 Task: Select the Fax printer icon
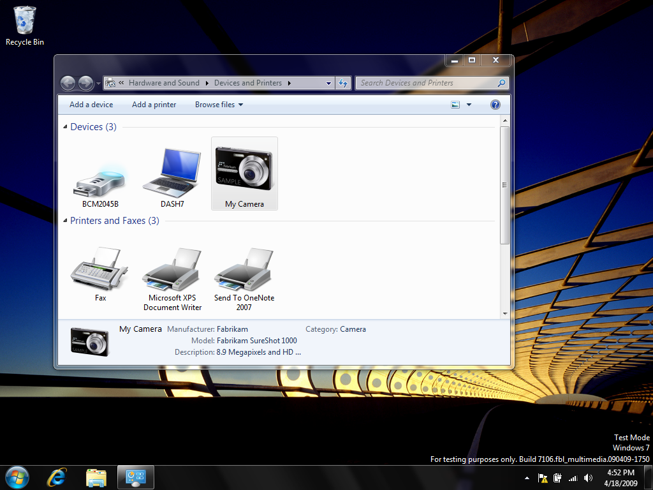pyautogui.click(x=100, y=271)
